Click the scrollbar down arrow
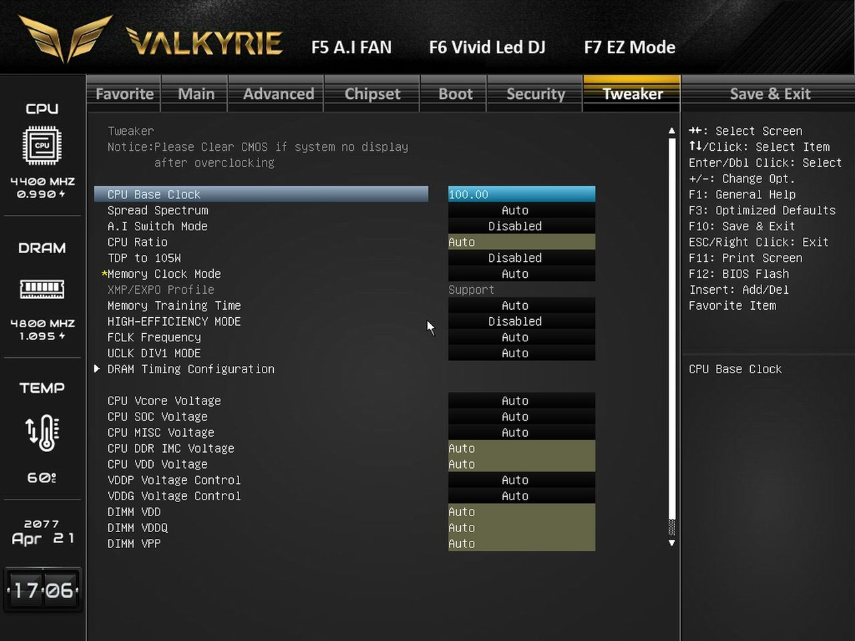 (x=672, y=543)
